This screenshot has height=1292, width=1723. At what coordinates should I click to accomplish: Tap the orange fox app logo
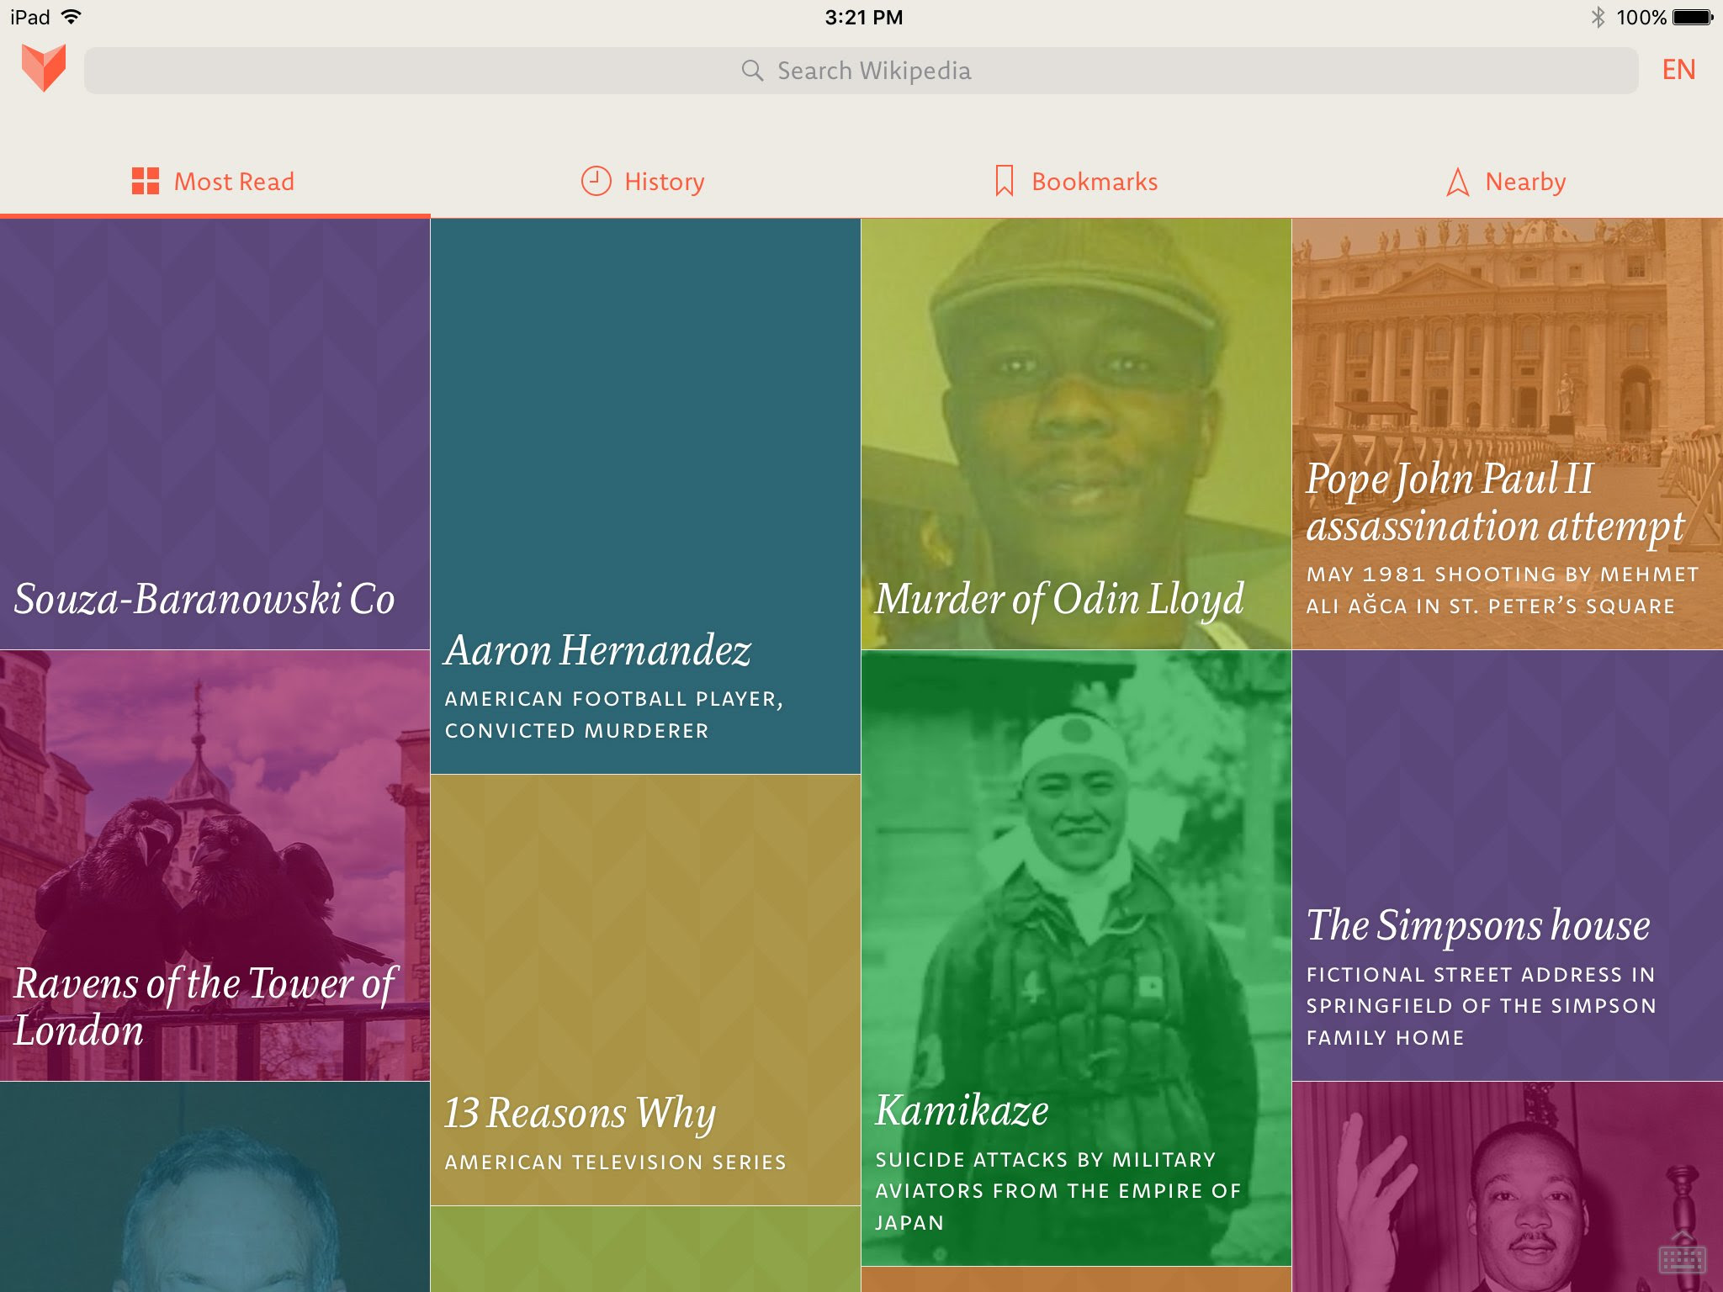(x=44, y=67)
